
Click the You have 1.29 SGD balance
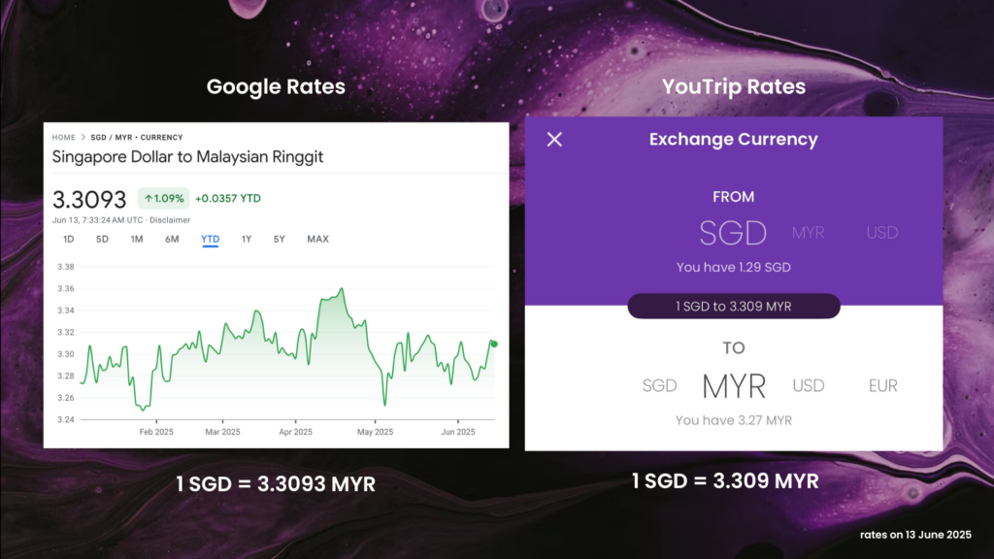[x=734, y=268]
